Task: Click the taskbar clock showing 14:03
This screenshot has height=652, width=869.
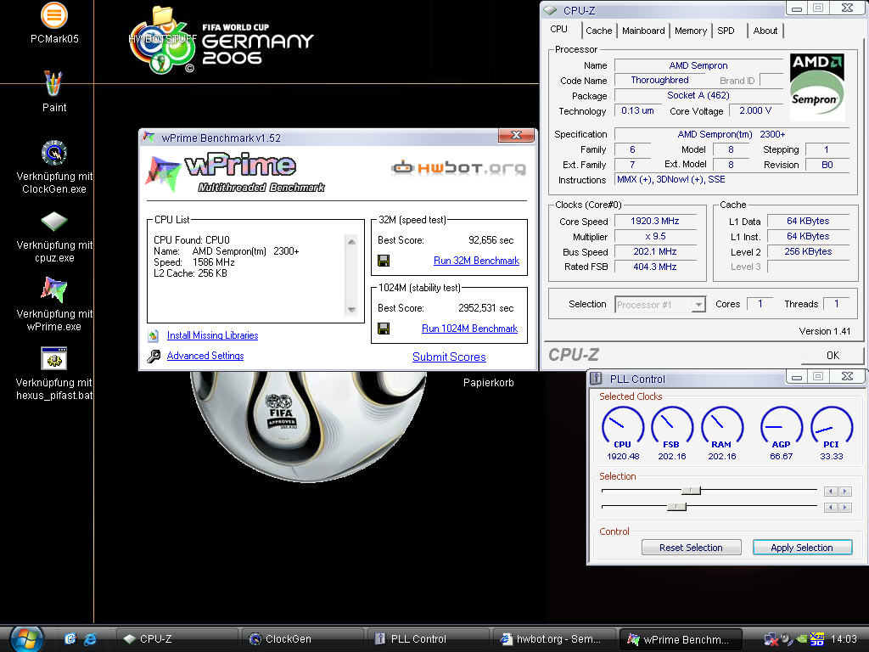Action: click(844, 639)
